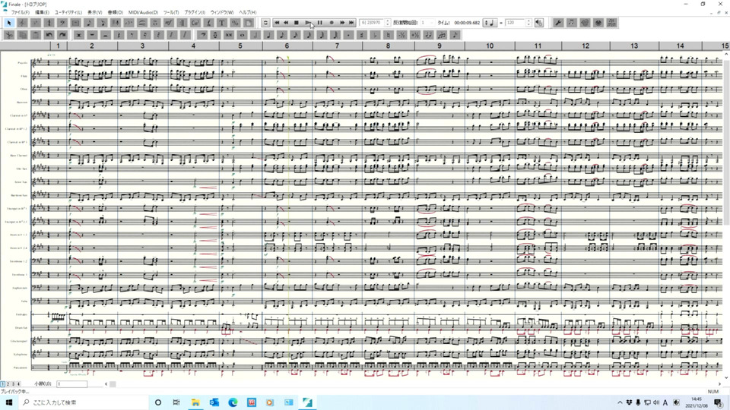This screenshot has height=410, width=730.
Task: Open playback settings wrench icon
Action: coord(559,23)
